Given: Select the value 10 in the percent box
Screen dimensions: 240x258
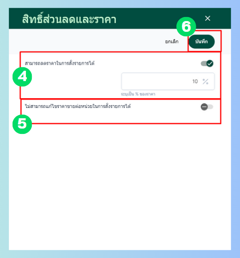Looking at the screenshot, I should click(x=195, y=82).
